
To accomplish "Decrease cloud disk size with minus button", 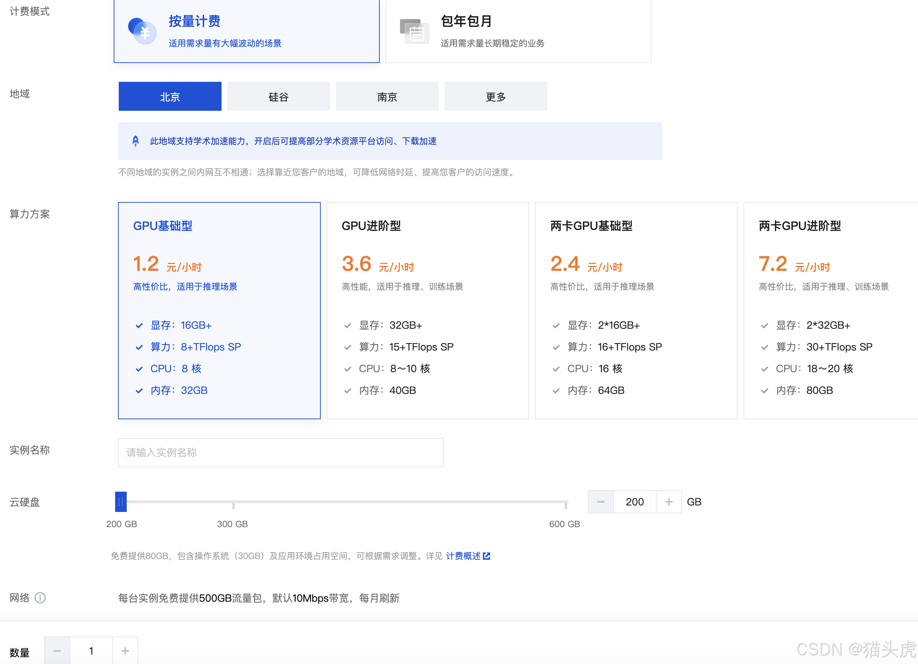I will pyautogui.click(x=601, y=502).
